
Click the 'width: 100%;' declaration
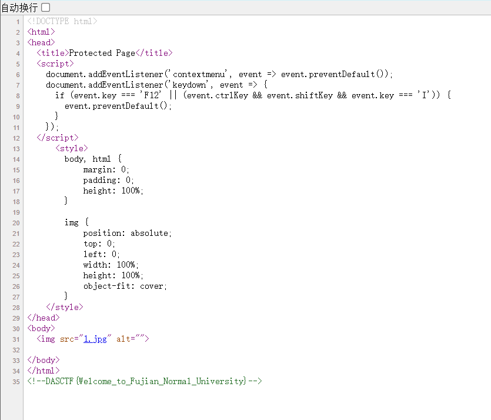[111, 265]
